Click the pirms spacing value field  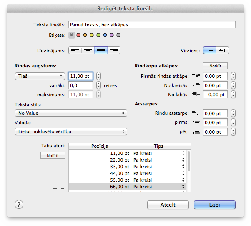coord(215,123)
